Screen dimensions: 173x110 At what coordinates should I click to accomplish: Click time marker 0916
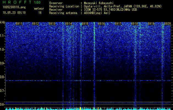click(x=101, y=24)
